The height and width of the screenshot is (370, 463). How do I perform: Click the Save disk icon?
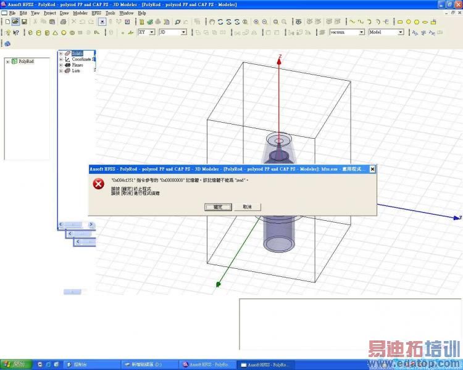[24, 22]
